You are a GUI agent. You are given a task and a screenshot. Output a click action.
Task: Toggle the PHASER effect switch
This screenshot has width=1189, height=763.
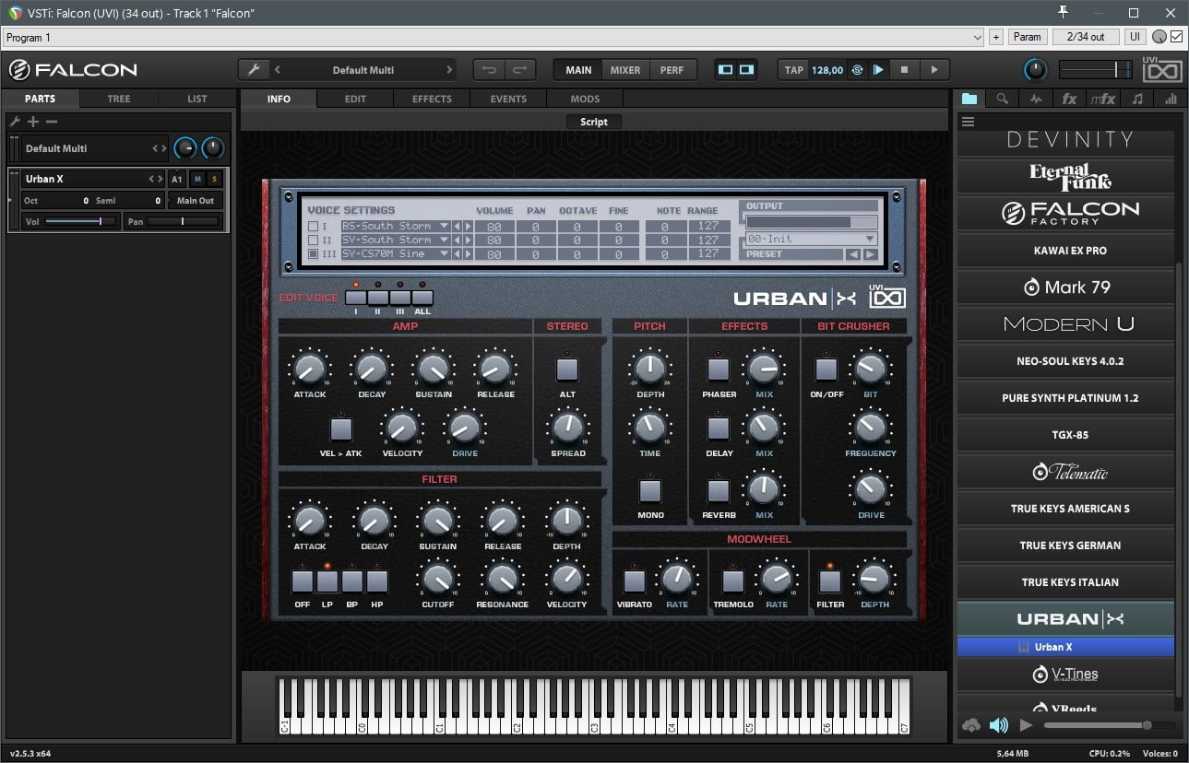[x=719, y=370]
